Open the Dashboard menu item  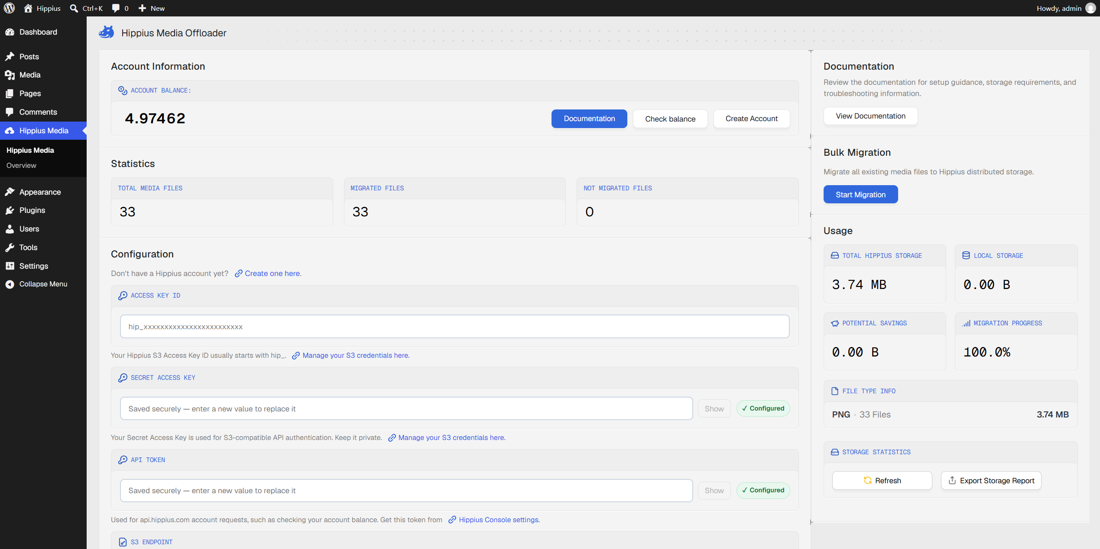click(43, 32)
